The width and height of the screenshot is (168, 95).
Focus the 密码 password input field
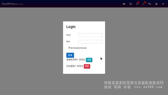click(x=90, y=42)
